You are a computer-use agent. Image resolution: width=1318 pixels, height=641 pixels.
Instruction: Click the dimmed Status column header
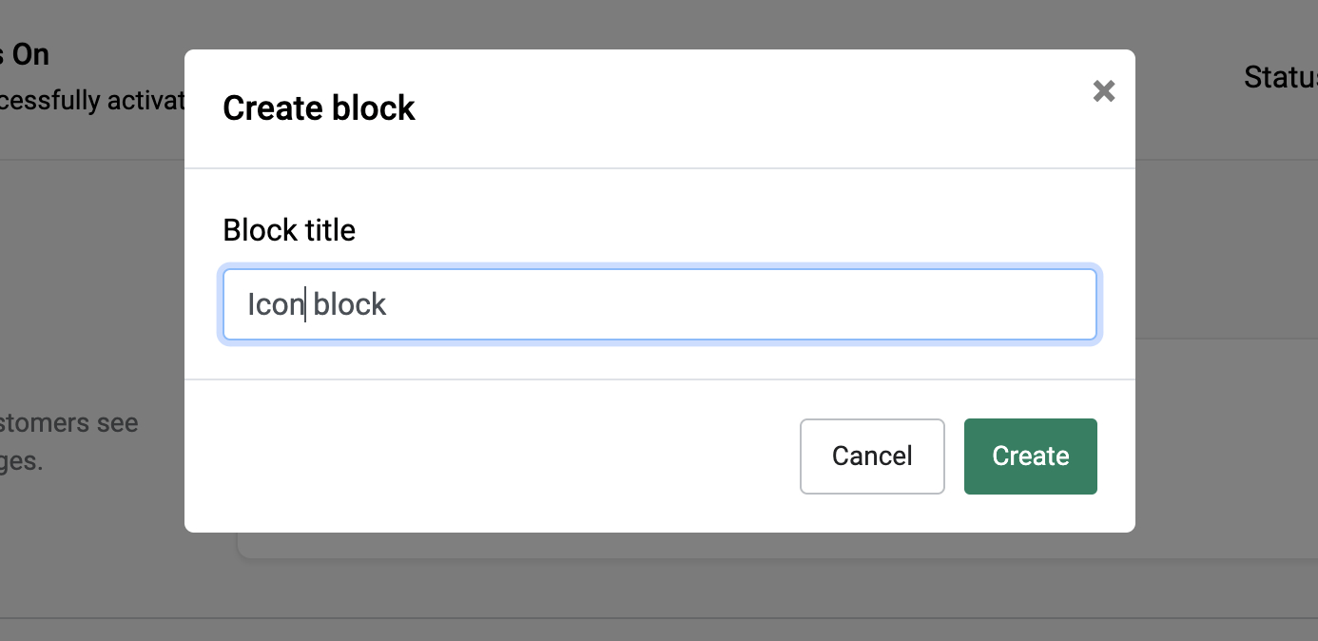click(x=1278, y=77)
